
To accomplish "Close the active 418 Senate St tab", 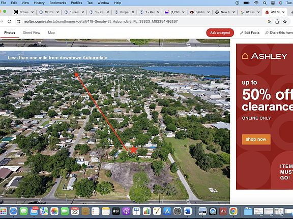I will (283, 12).
